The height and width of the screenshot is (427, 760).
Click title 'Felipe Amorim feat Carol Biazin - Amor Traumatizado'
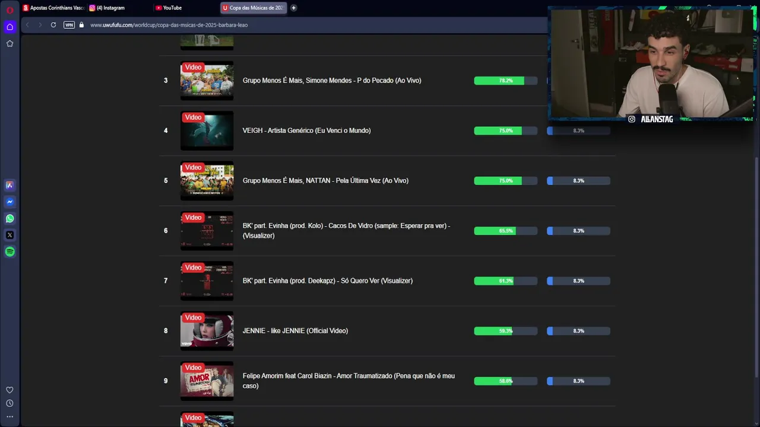click(x=349, y=381)
